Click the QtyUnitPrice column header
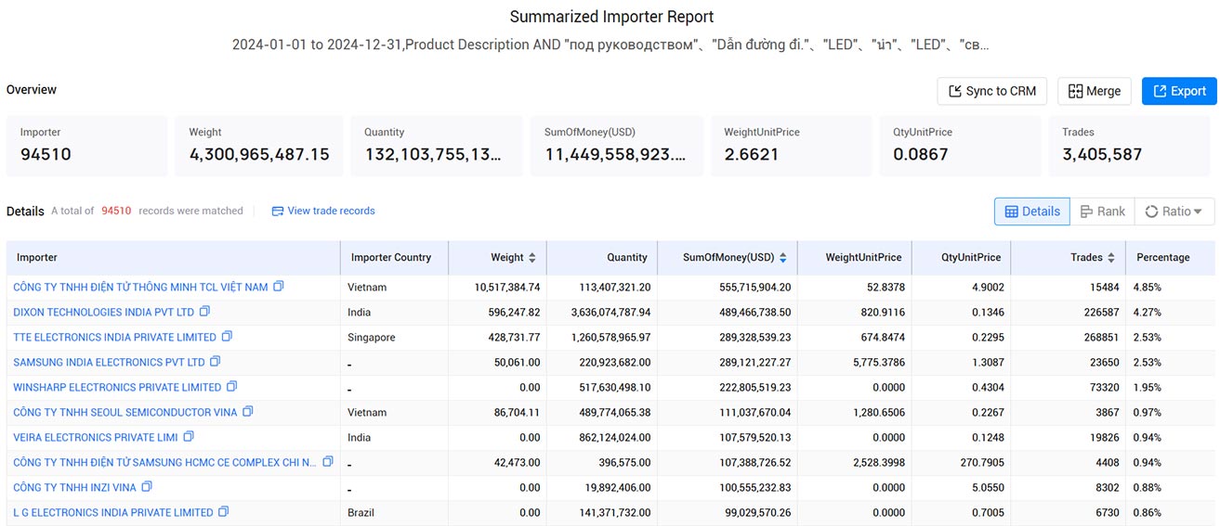Viewport: 1220px width, 526px height. tap(962, 258)
